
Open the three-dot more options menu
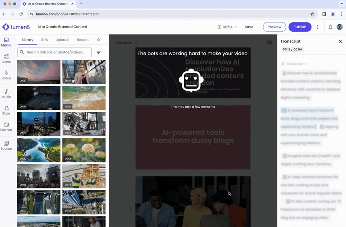[x=318, y=27]
